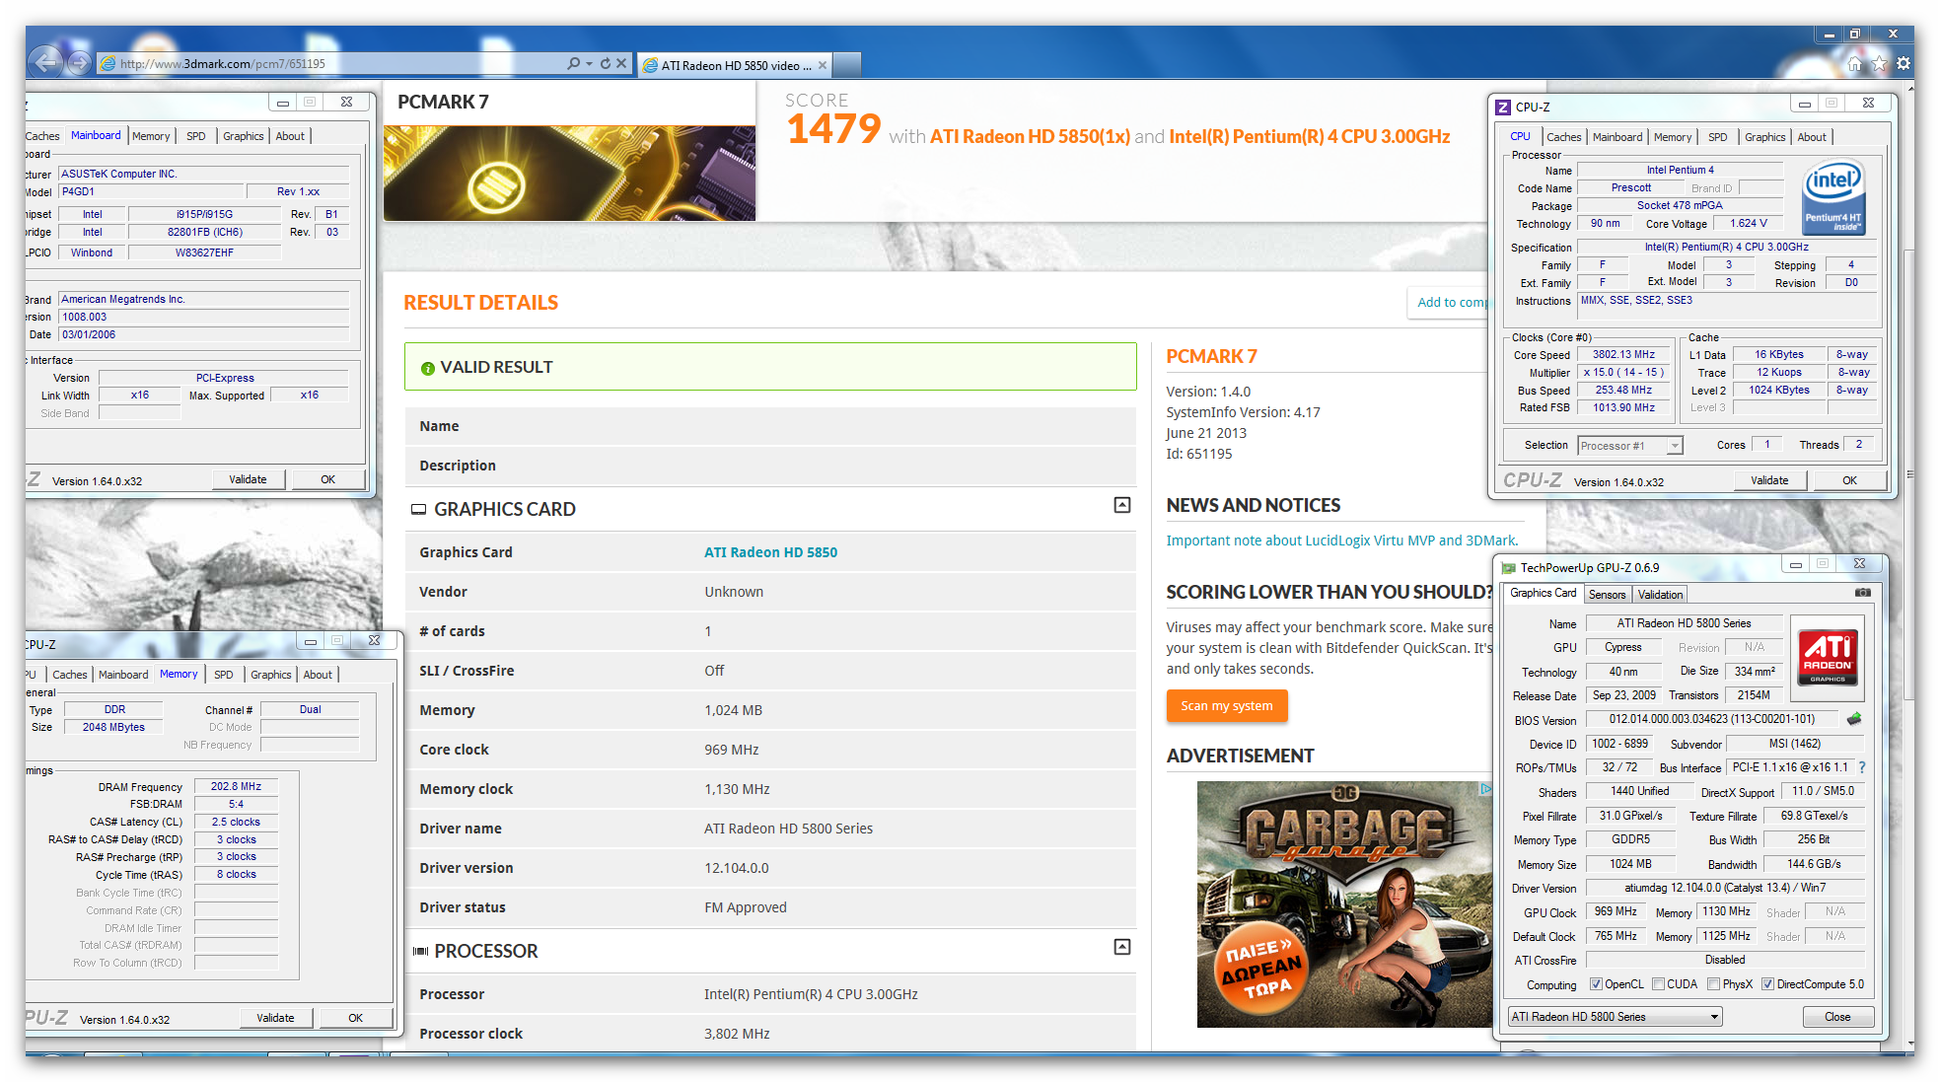
Task: Click the ATI Radeon HD 5850(1x) score link
Action: [1029, 136]
